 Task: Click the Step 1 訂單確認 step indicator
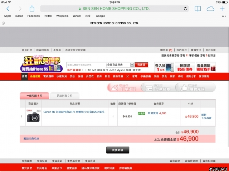(x=124, y=87)
